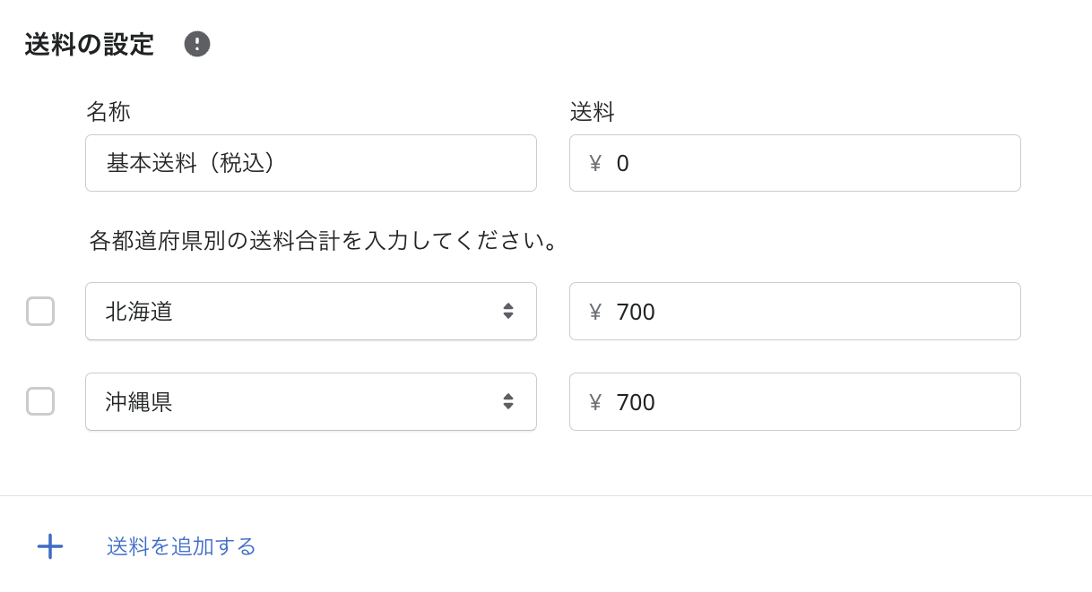Edit the 北海道 shipping fee of 700

pyautogui.click(x=807, y=312)
